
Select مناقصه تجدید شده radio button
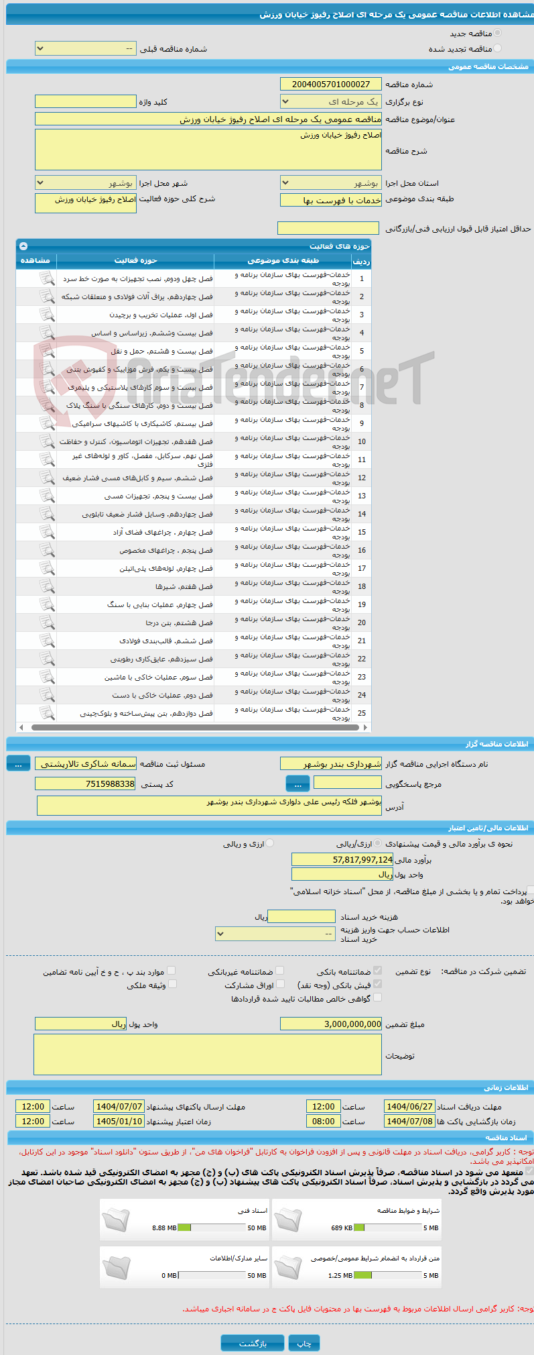coord(497,48)
